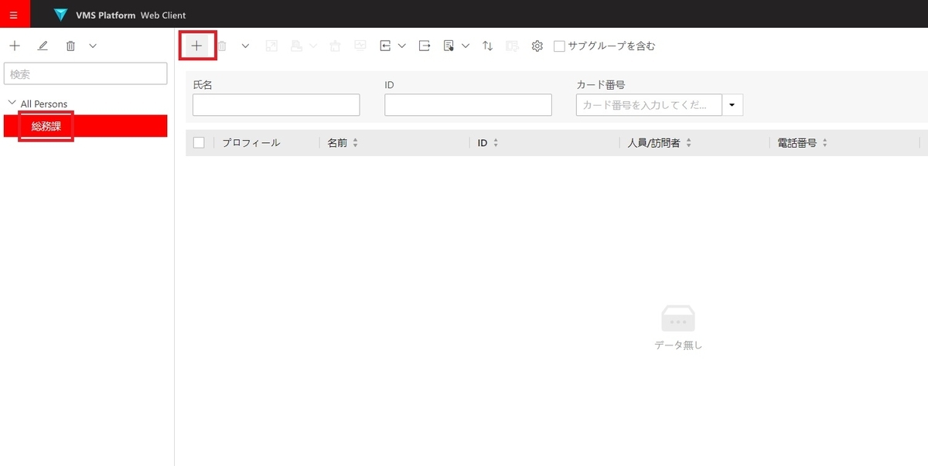This screenshot has width=928, height=466.
Task: Toggle the select-all checkbox in the table header
Action: [x=199, y=142]
